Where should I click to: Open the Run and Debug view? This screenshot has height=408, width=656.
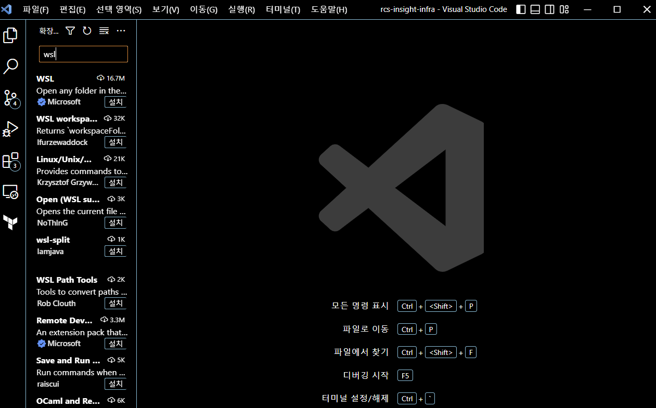[x=10, y=128]
